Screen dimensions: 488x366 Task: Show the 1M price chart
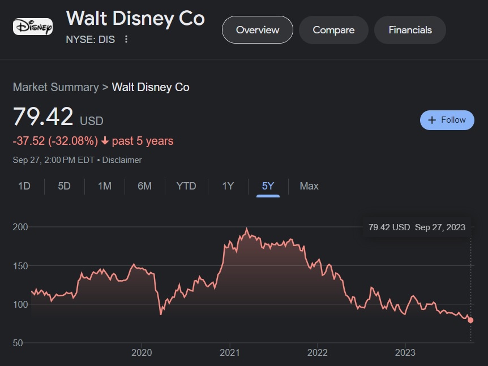[x=104, y=186]
